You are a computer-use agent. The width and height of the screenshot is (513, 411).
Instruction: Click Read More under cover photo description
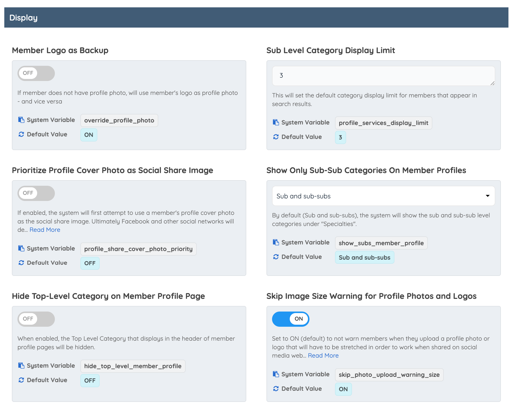click(45, 230)
